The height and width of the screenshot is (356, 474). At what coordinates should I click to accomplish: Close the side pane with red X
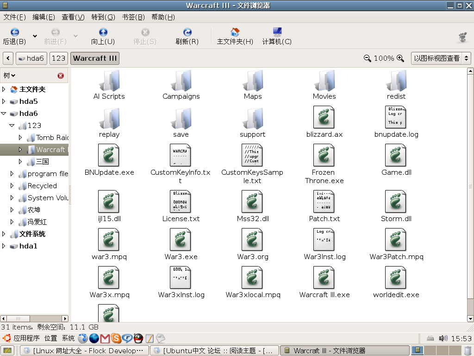[x=61, y=76]
